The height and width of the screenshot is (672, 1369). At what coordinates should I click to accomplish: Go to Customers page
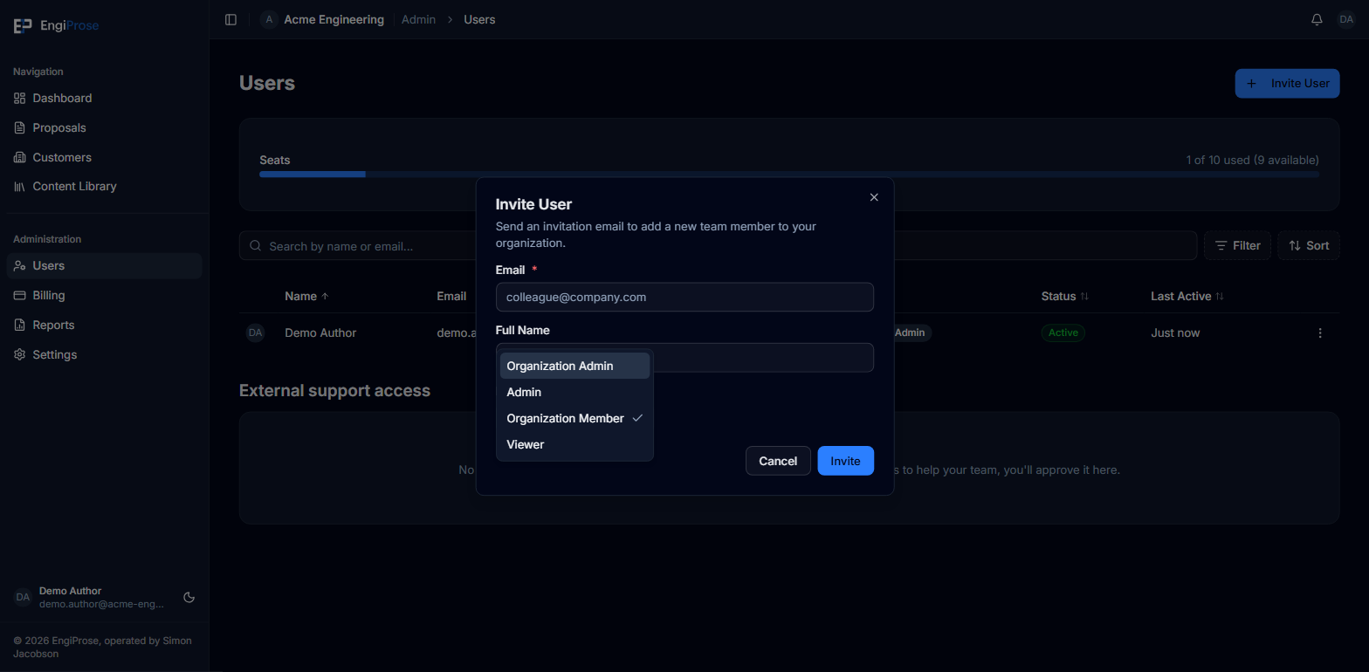tap(104, 157)
